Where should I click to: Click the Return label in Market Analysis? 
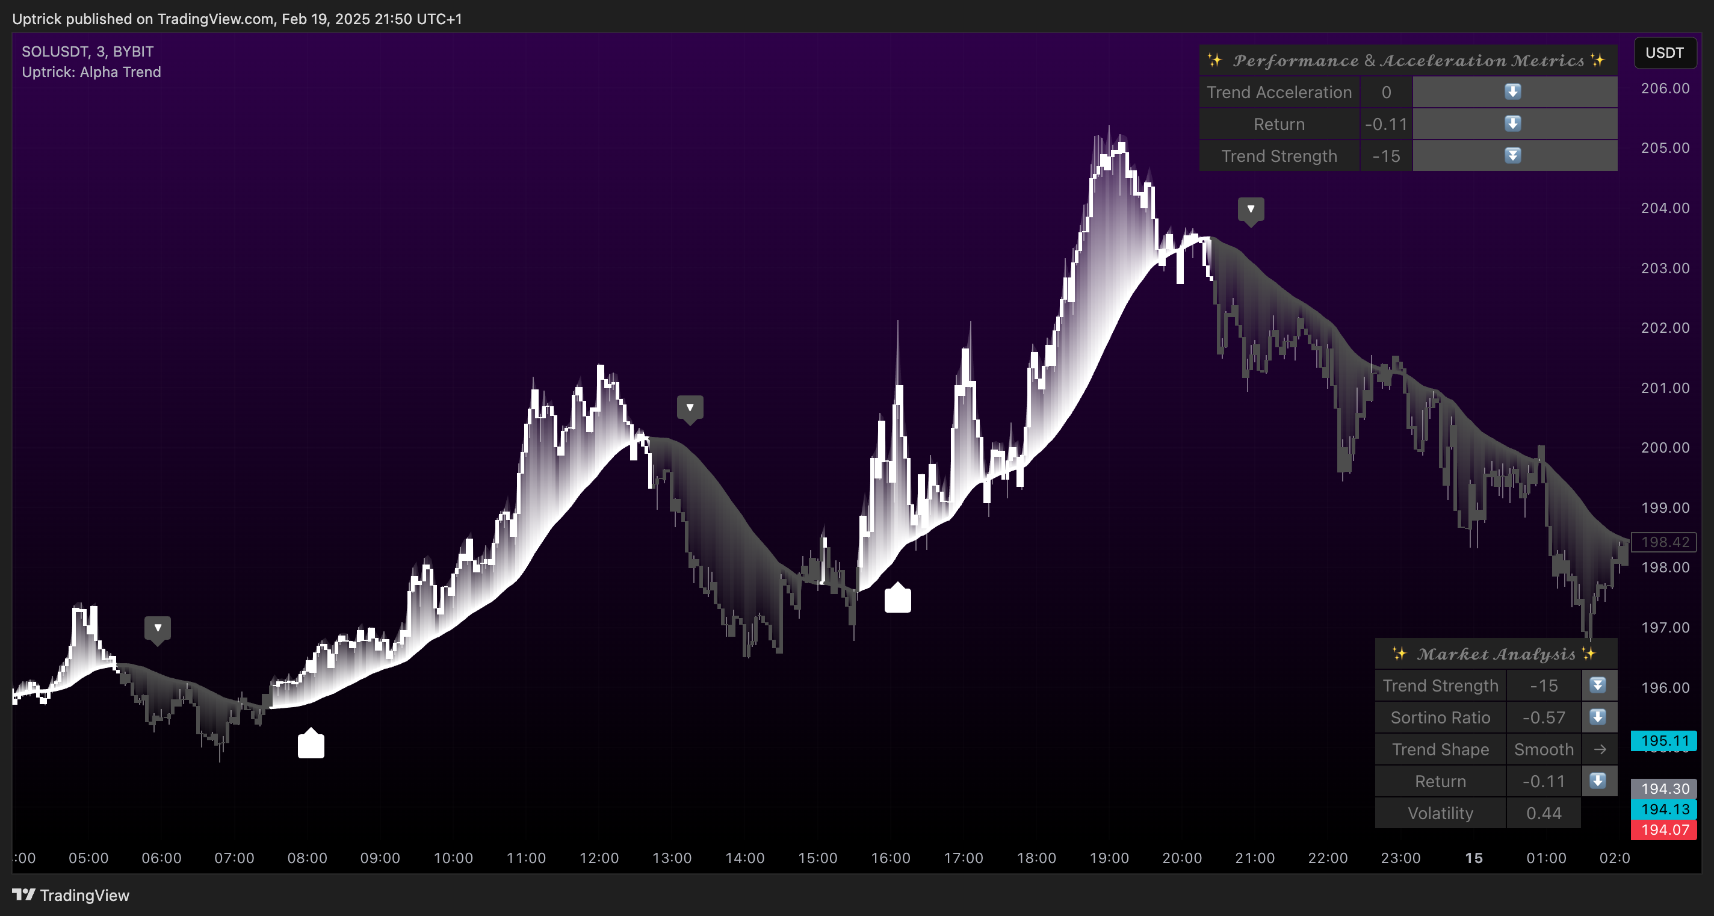(1441, 782)
